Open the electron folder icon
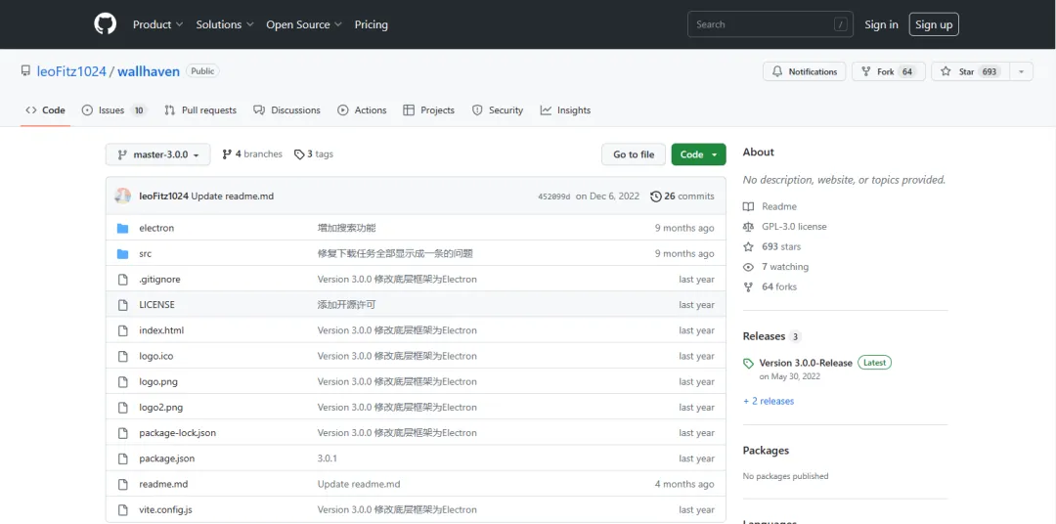This screenshot has height=524, width=1056. click(122, 229)
